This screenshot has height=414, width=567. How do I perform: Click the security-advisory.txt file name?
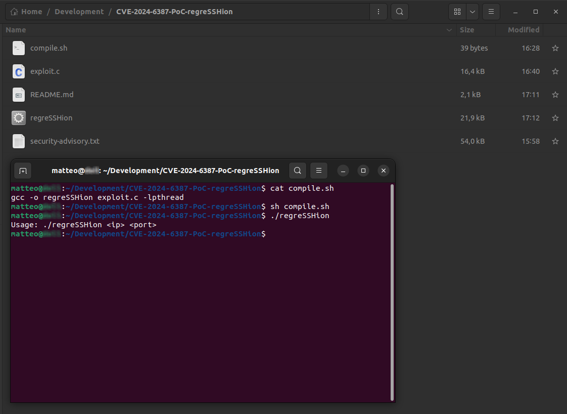coord(65,141)
